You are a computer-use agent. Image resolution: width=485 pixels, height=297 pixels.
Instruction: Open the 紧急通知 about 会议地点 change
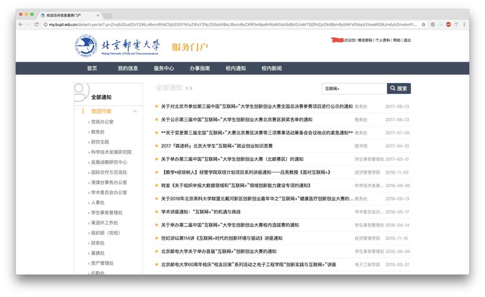click(x=257, y=133)
